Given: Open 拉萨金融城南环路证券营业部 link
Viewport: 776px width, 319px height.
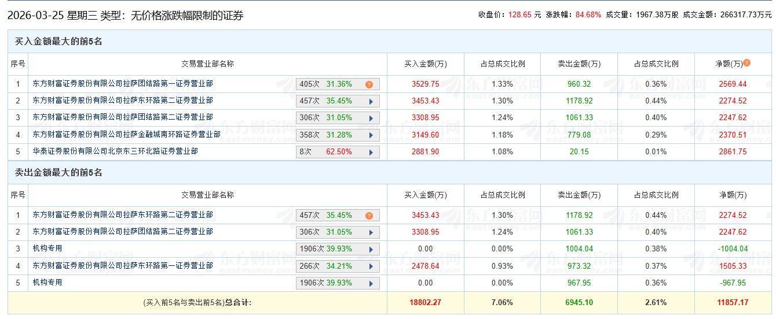Looking at the screenshot, I should (126, 135).
